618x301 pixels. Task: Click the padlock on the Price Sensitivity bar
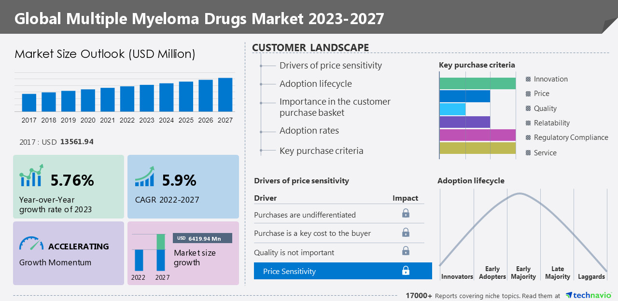(406, 271)
